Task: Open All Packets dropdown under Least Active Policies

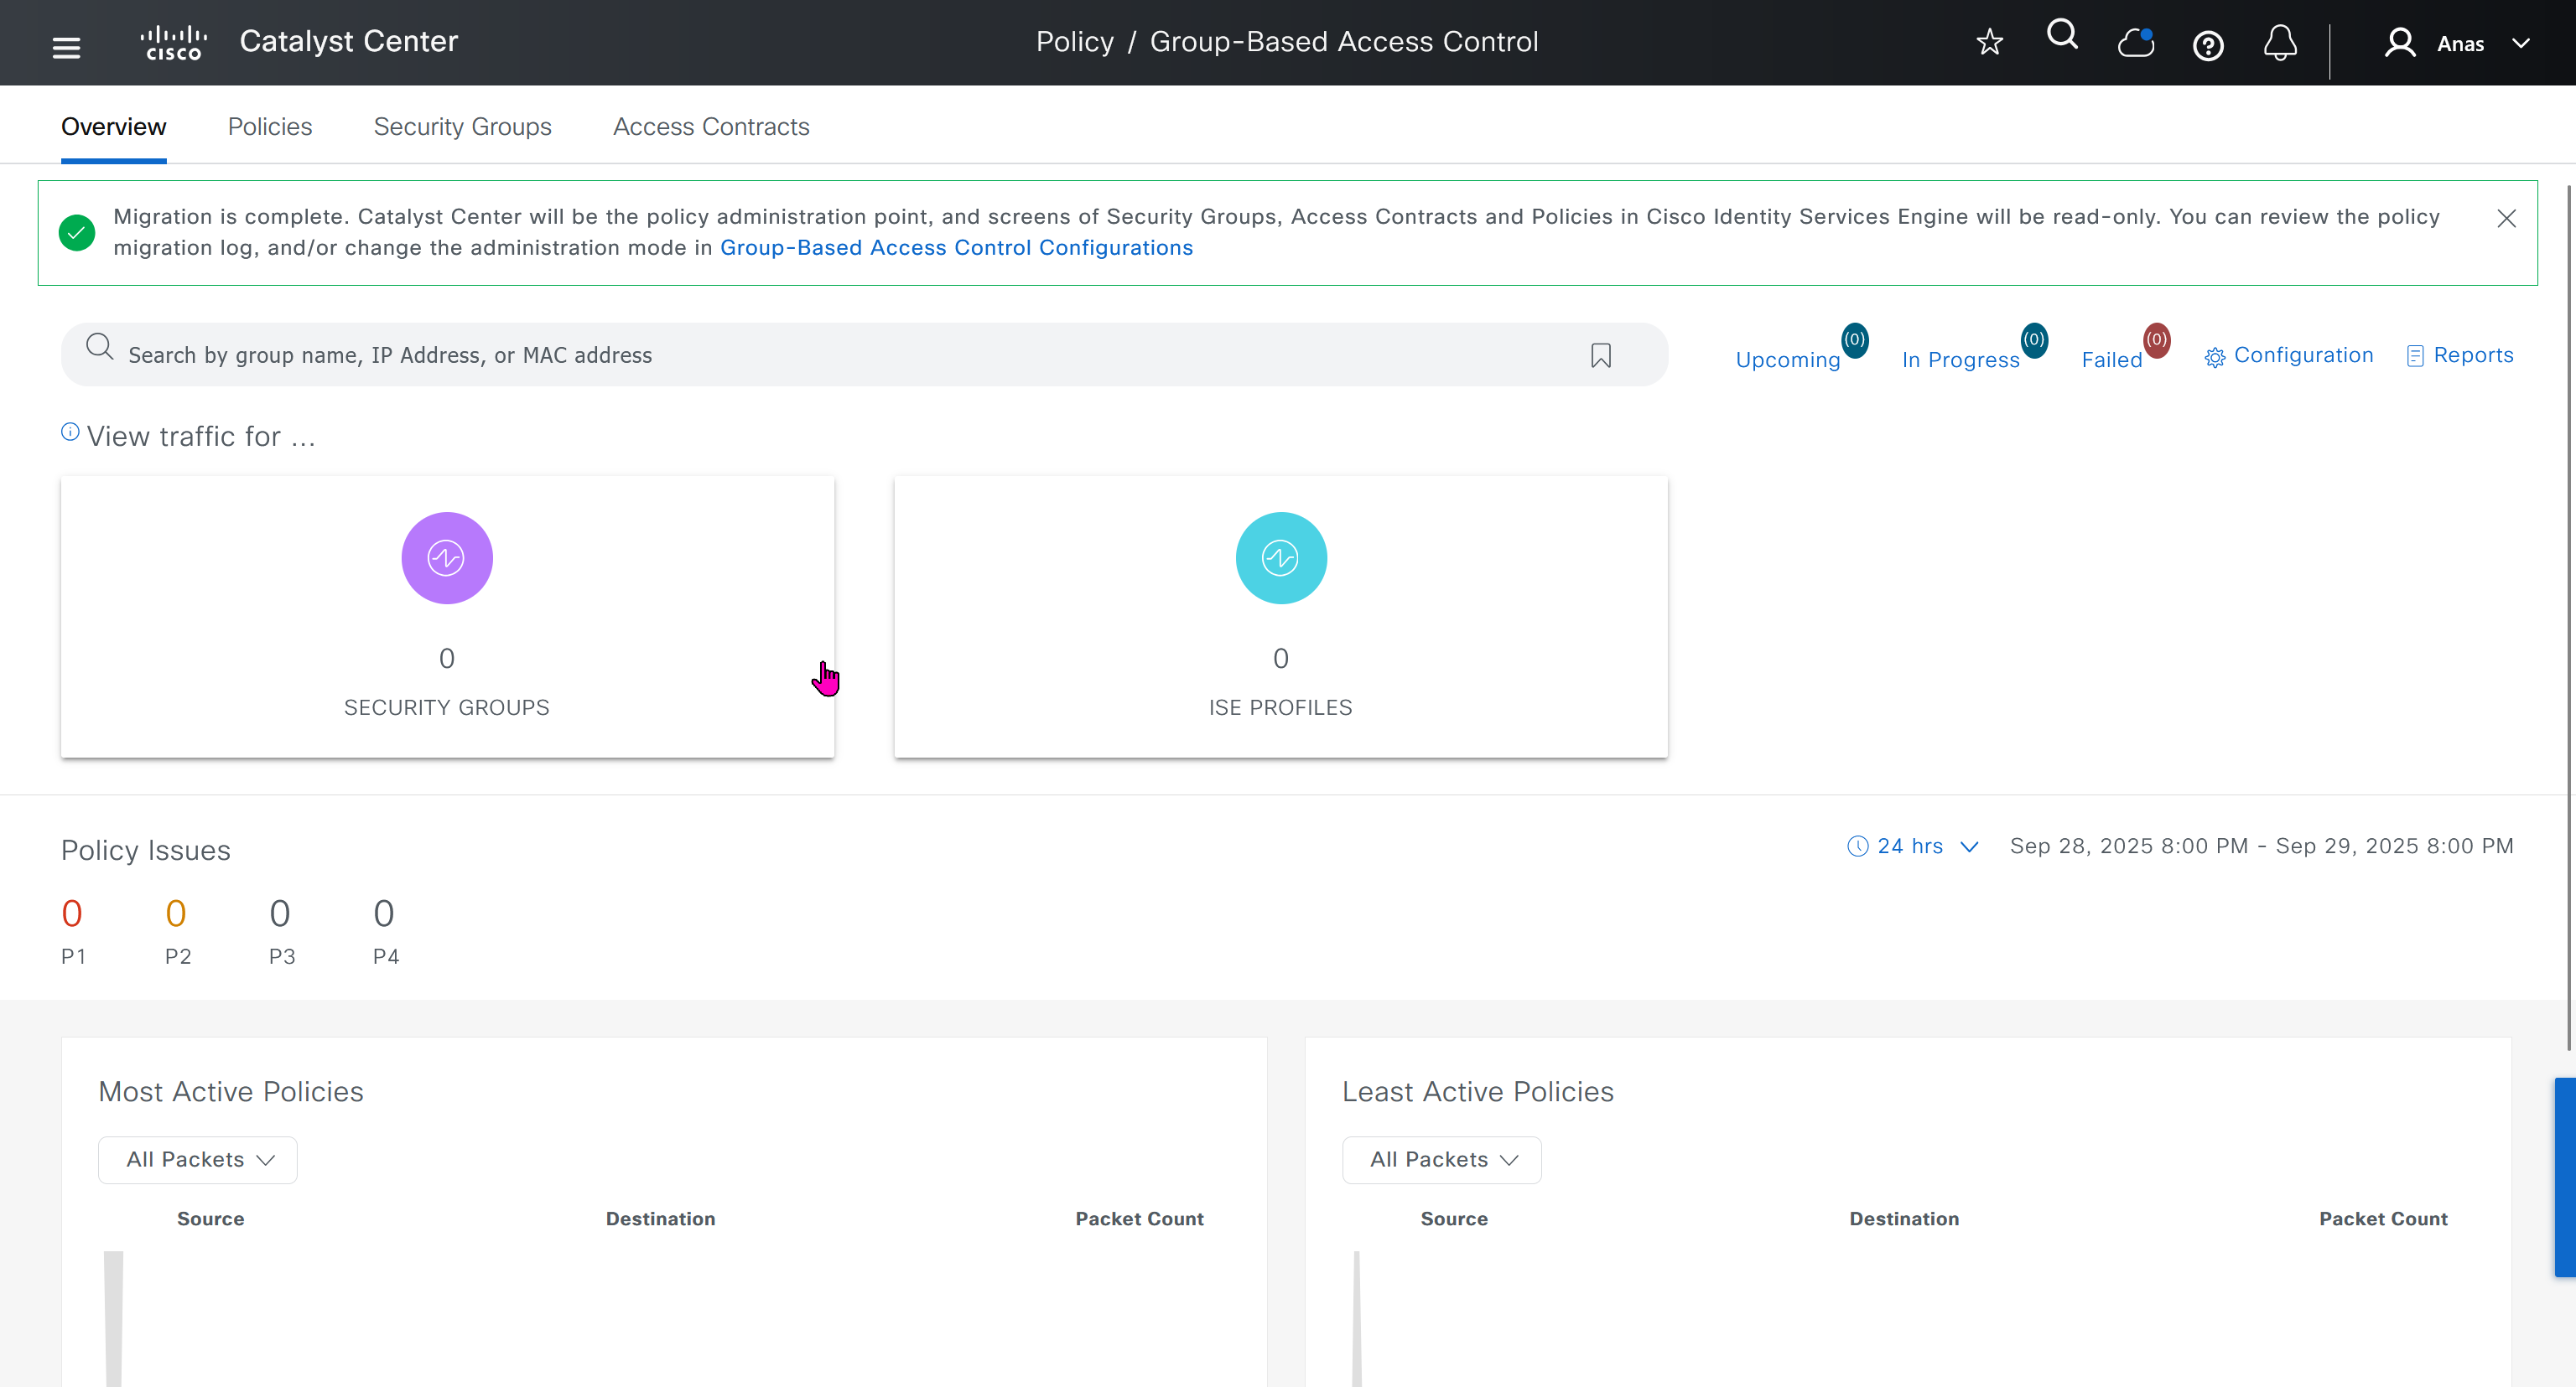Action: (1441, 1159)
